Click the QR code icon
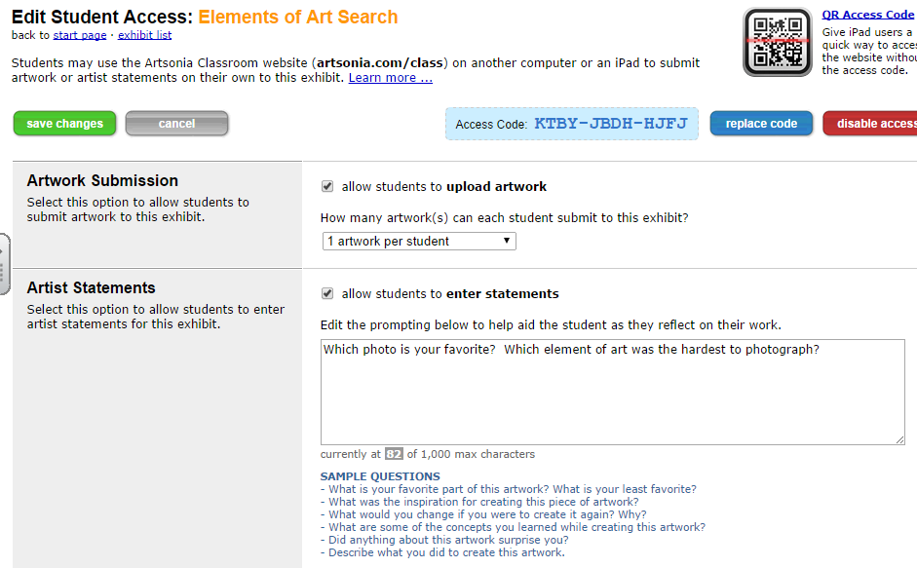The image size is (917, 568). tap(778, 42)
